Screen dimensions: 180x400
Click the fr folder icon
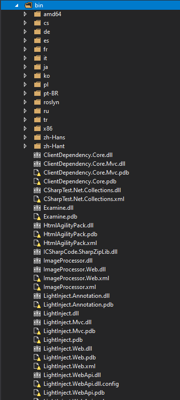(x=37, y=49)
